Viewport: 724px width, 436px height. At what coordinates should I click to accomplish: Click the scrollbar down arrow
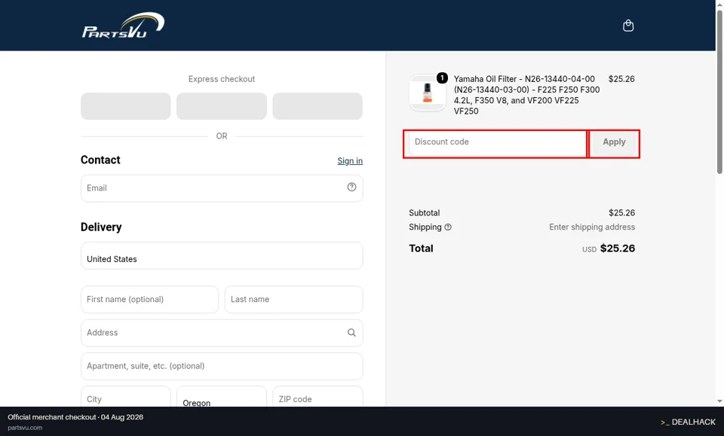click(x=719, y=401)
